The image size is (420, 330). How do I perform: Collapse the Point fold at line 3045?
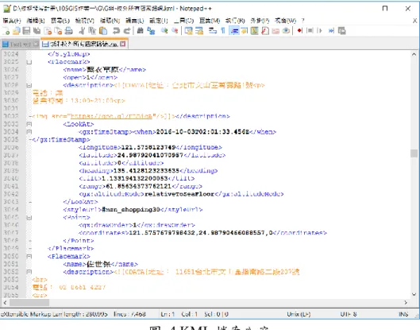29,218
